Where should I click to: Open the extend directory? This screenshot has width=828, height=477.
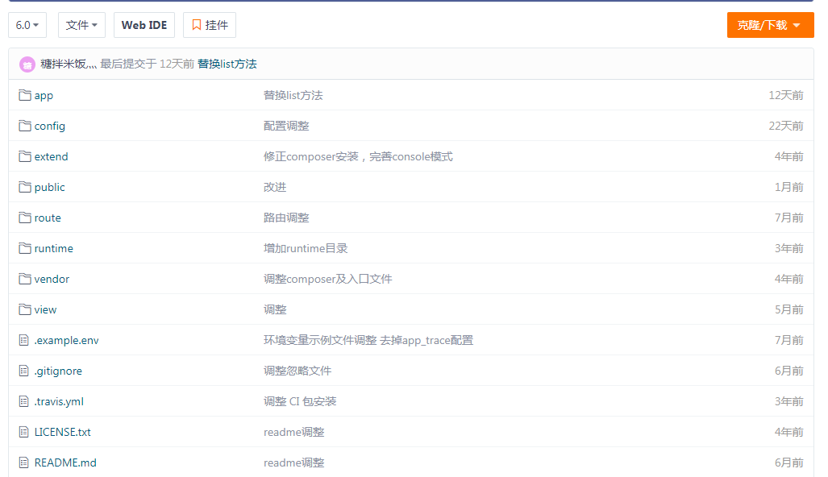(x=52, y=156)
